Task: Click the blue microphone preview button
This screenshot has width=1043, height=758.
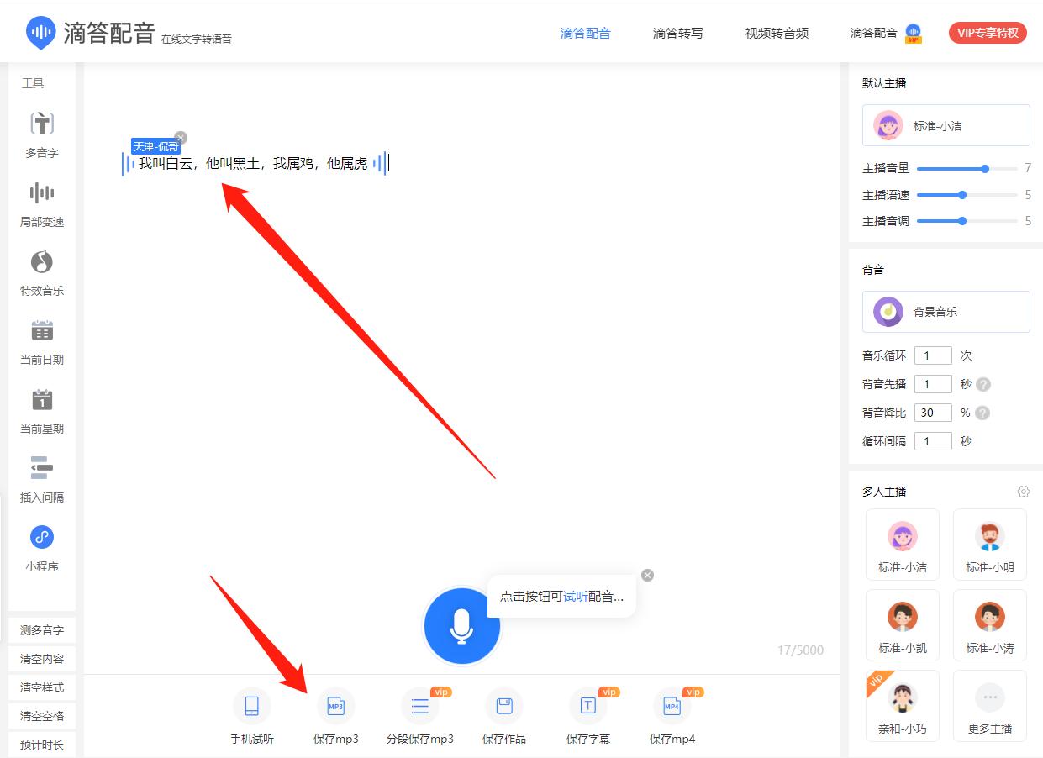Action: point(461,626)
